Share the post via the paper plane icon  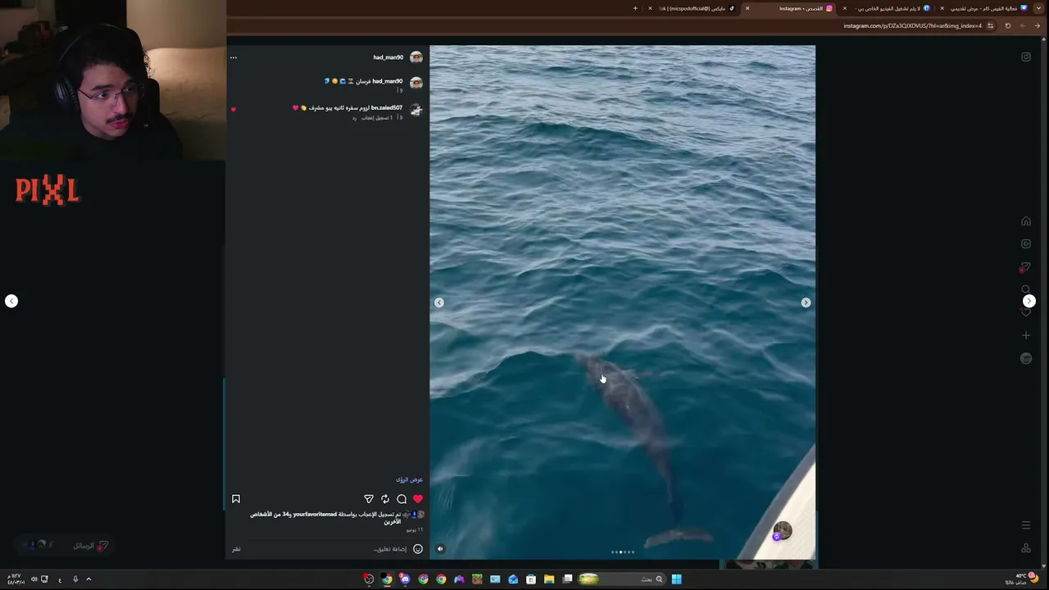369,499
